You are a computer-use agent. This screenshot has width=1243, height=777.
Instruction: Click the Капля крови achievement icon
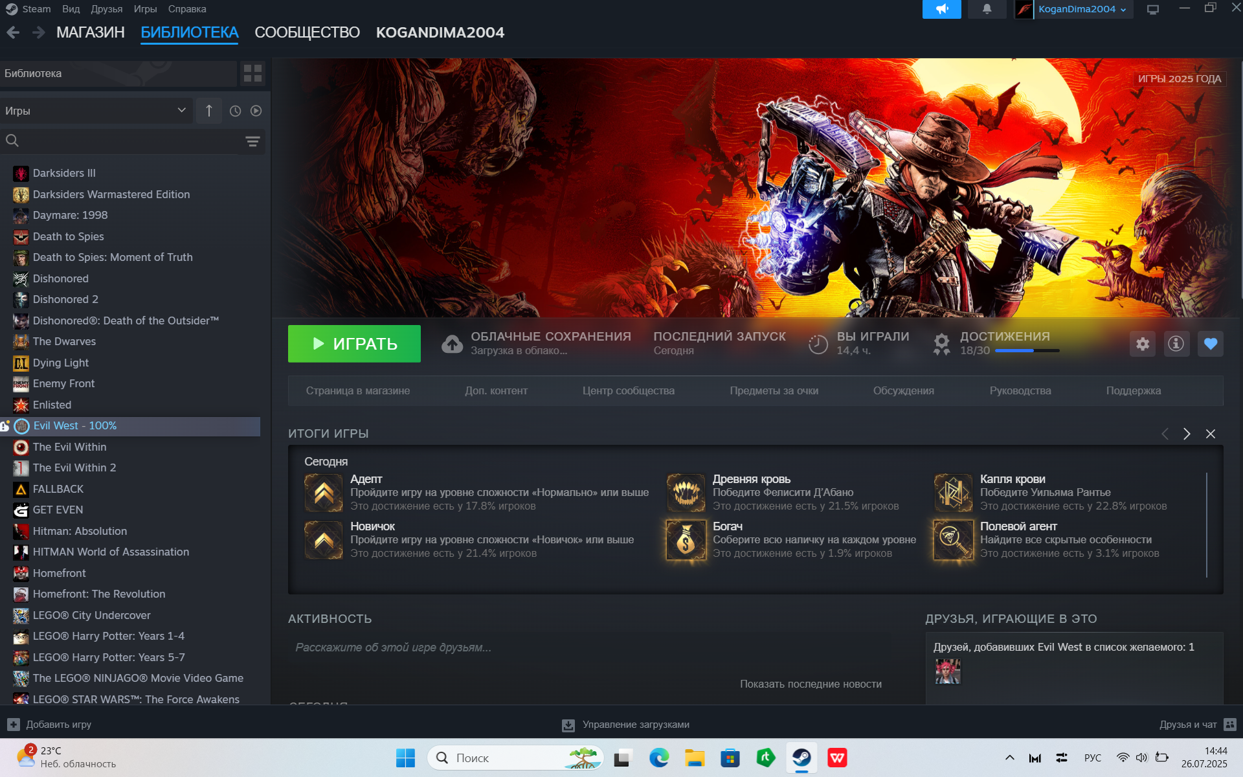click(953, 493)
